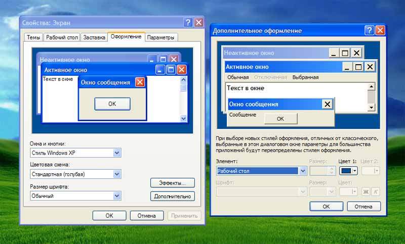Click maximize icon of XP Активное окно preview
405x244 pixels.
(x=171, y=70)
